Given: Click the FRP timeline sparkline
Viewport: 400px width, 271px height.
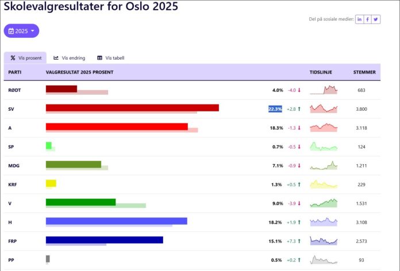Looking at the screenshot, I should click(x=324, y=241).
